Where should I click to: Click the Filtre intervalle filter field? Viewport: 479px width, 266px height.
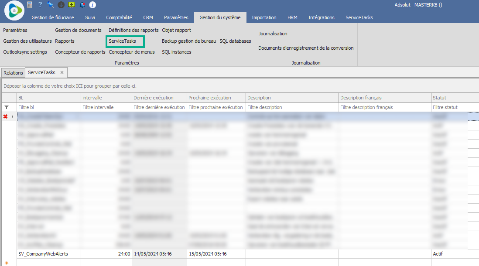click(106, 107)
